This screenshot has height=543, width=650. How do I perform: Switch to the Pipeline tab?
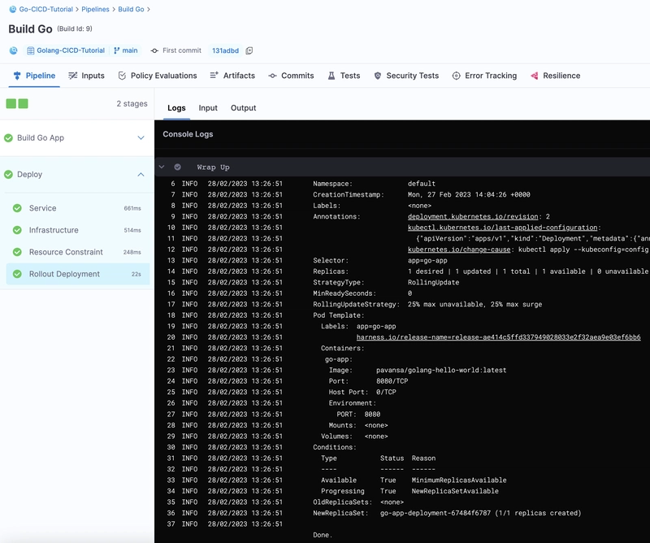[34, 76]
